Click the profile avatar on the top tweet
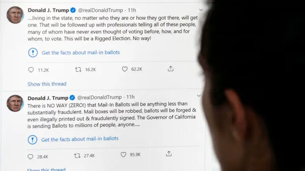Viewport: 305px width, 171px height. 15,15
